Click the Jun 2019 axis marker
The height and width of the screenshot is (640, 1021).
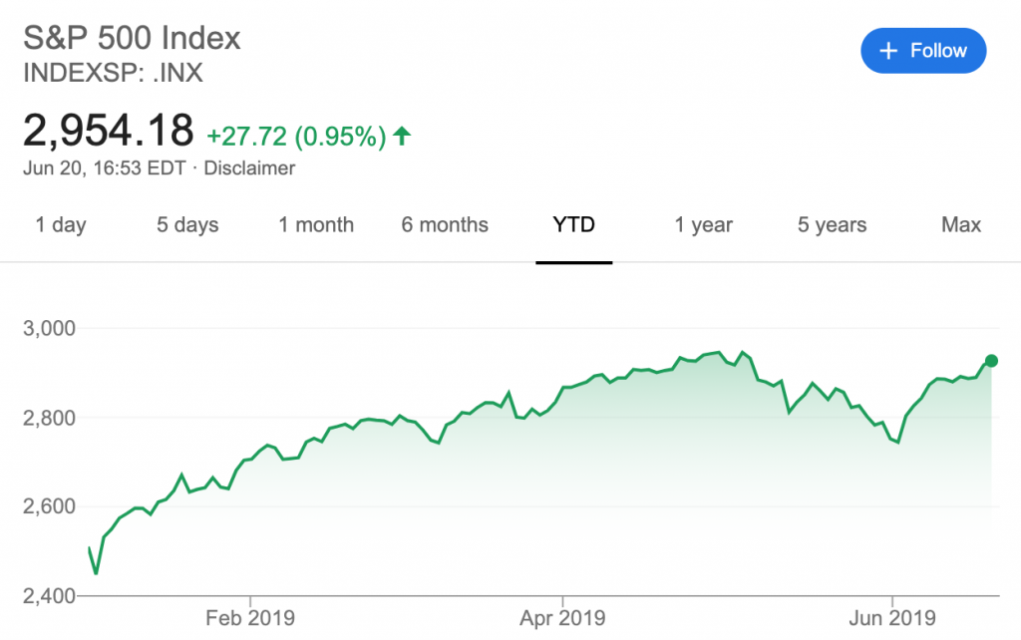click(x=892, y=618)
